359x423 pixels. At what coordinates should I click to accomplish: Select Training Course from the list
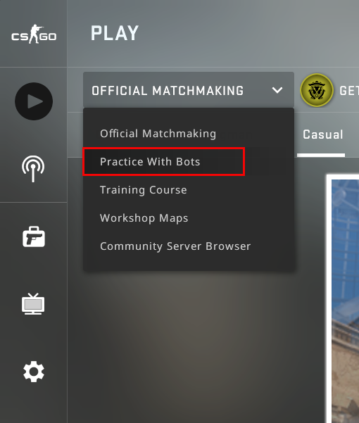143,190
